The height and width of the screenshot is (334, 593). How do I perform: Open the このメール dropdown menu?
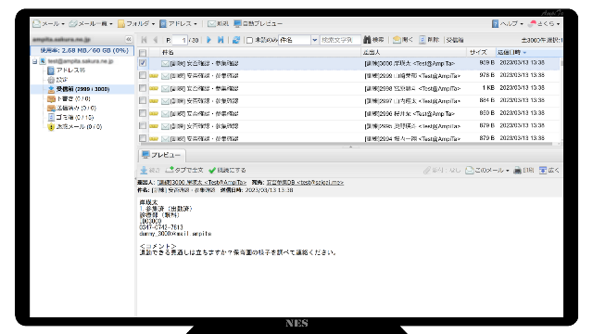coord(487,171)
